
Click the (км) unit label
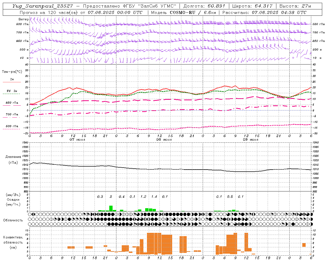pyautogui.click(x=13, y=247)
